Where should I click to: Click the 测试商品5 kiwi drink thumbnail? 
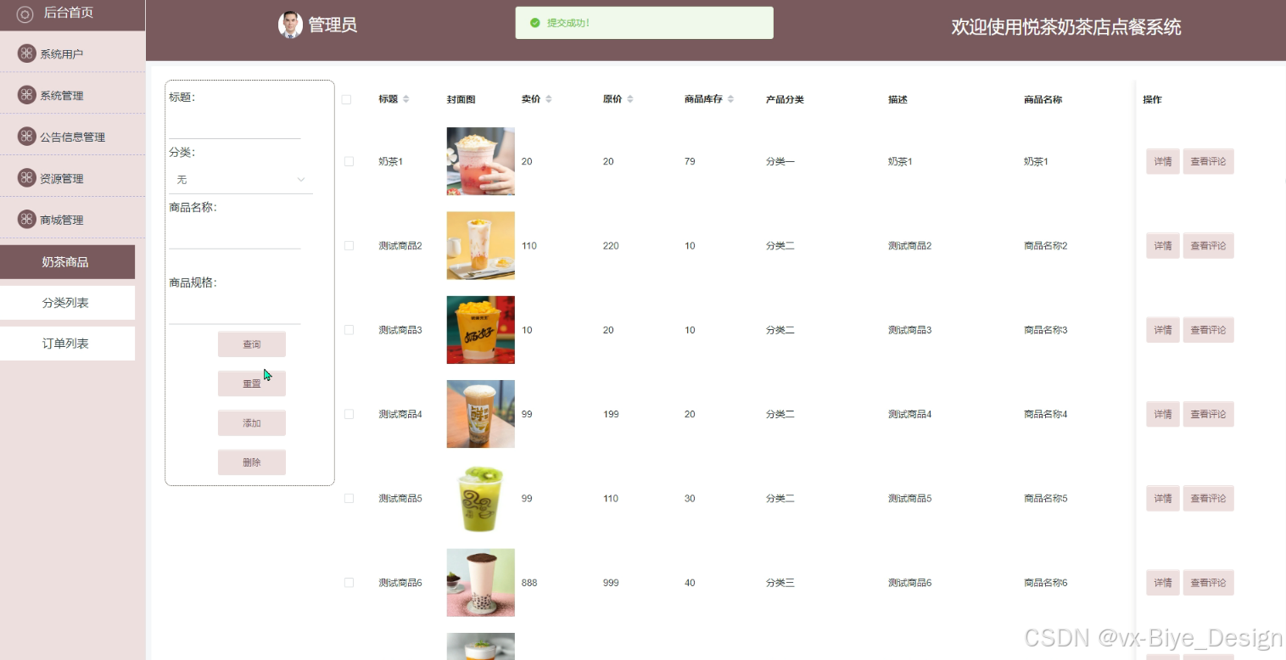tap(480, 498)
